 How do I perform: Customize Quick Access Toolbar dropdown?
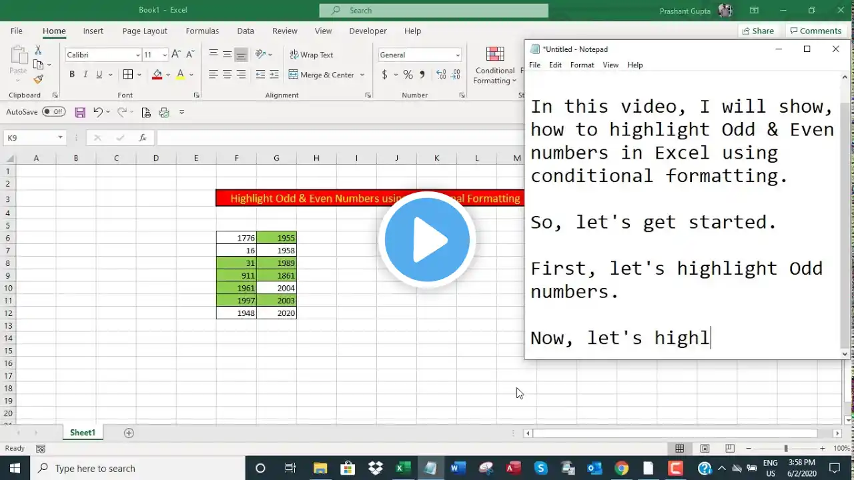pyautogui.click(x=181, y=112)
